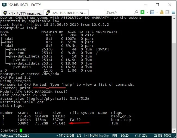177x138 pixels.
Task: Click the scrollbar down arrow
Action: pos(174,131)
